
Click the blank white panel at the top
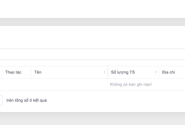92,9
